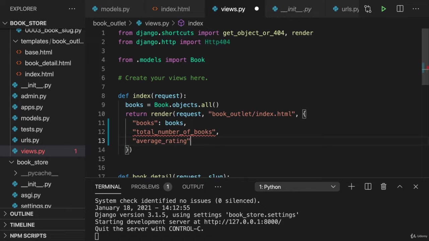The width and height of the screenshot is (429, 241).
Task: Switch to the models.py tab
Action: [115, 9]
